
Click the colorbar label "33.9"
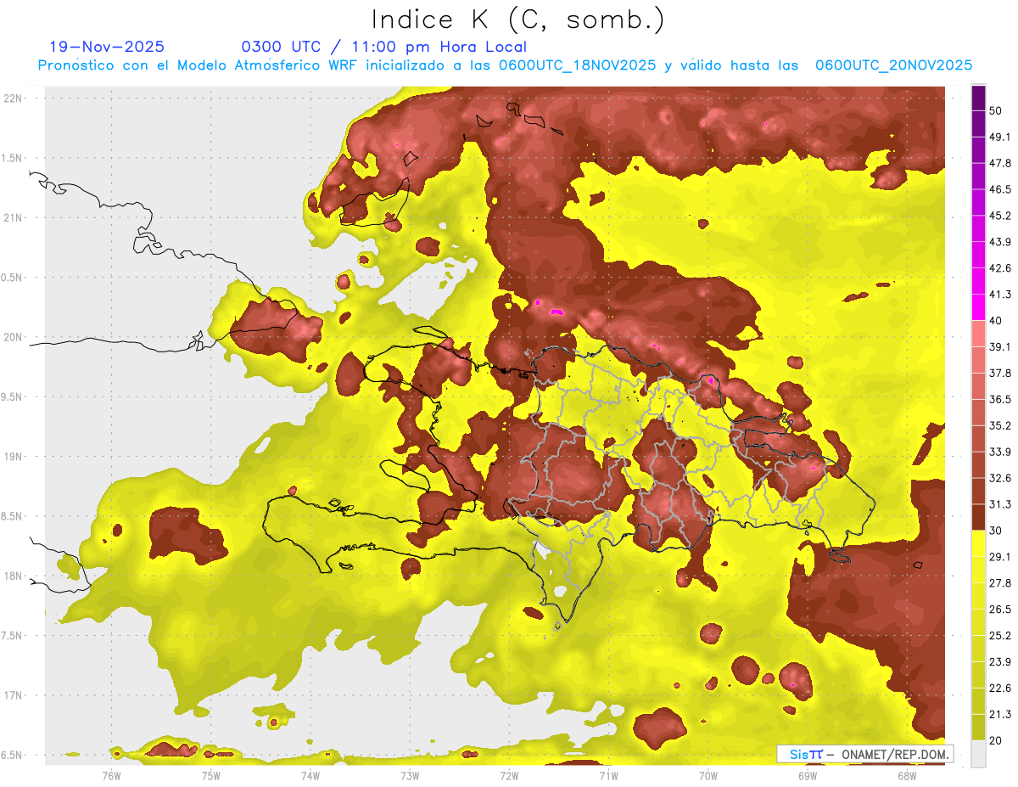tap(1000, 452)
